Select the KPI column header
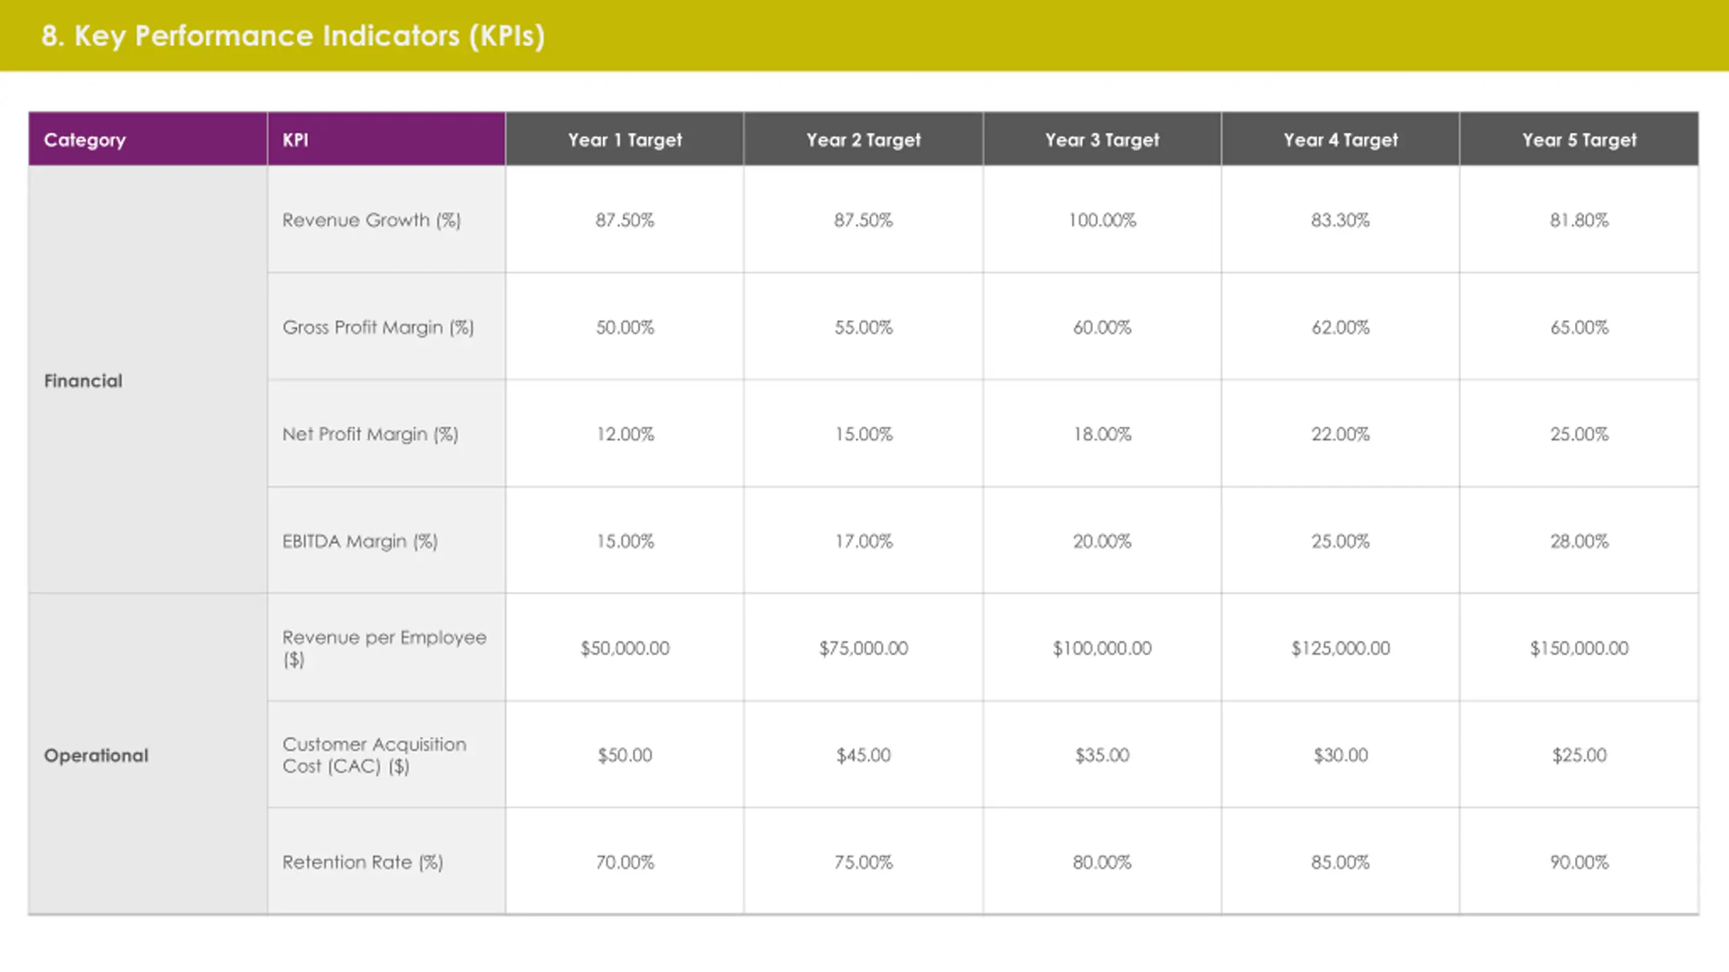The height and width of the screenshot is (972, 1729). pos(386,139)
